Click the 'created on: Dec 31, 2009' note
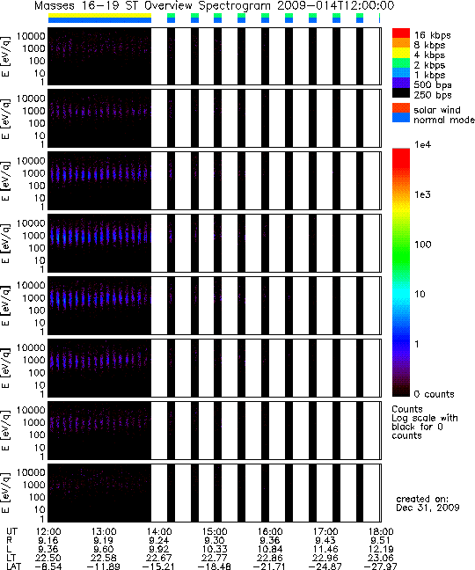This screenshot has width=475, height=570. coord(427,503)
